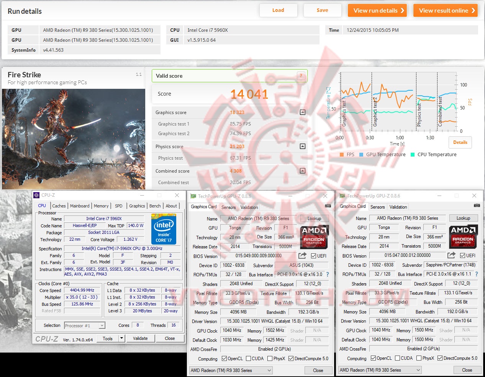Toggle CUDA checkbox in ASUS GPU-Z window
This screenshot has height=377, width=485.
[249, 359]
